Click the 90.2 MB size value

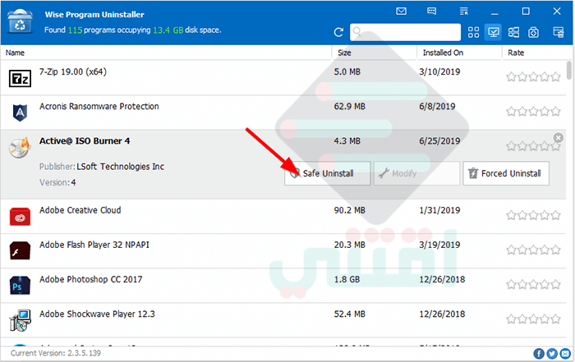349,210
